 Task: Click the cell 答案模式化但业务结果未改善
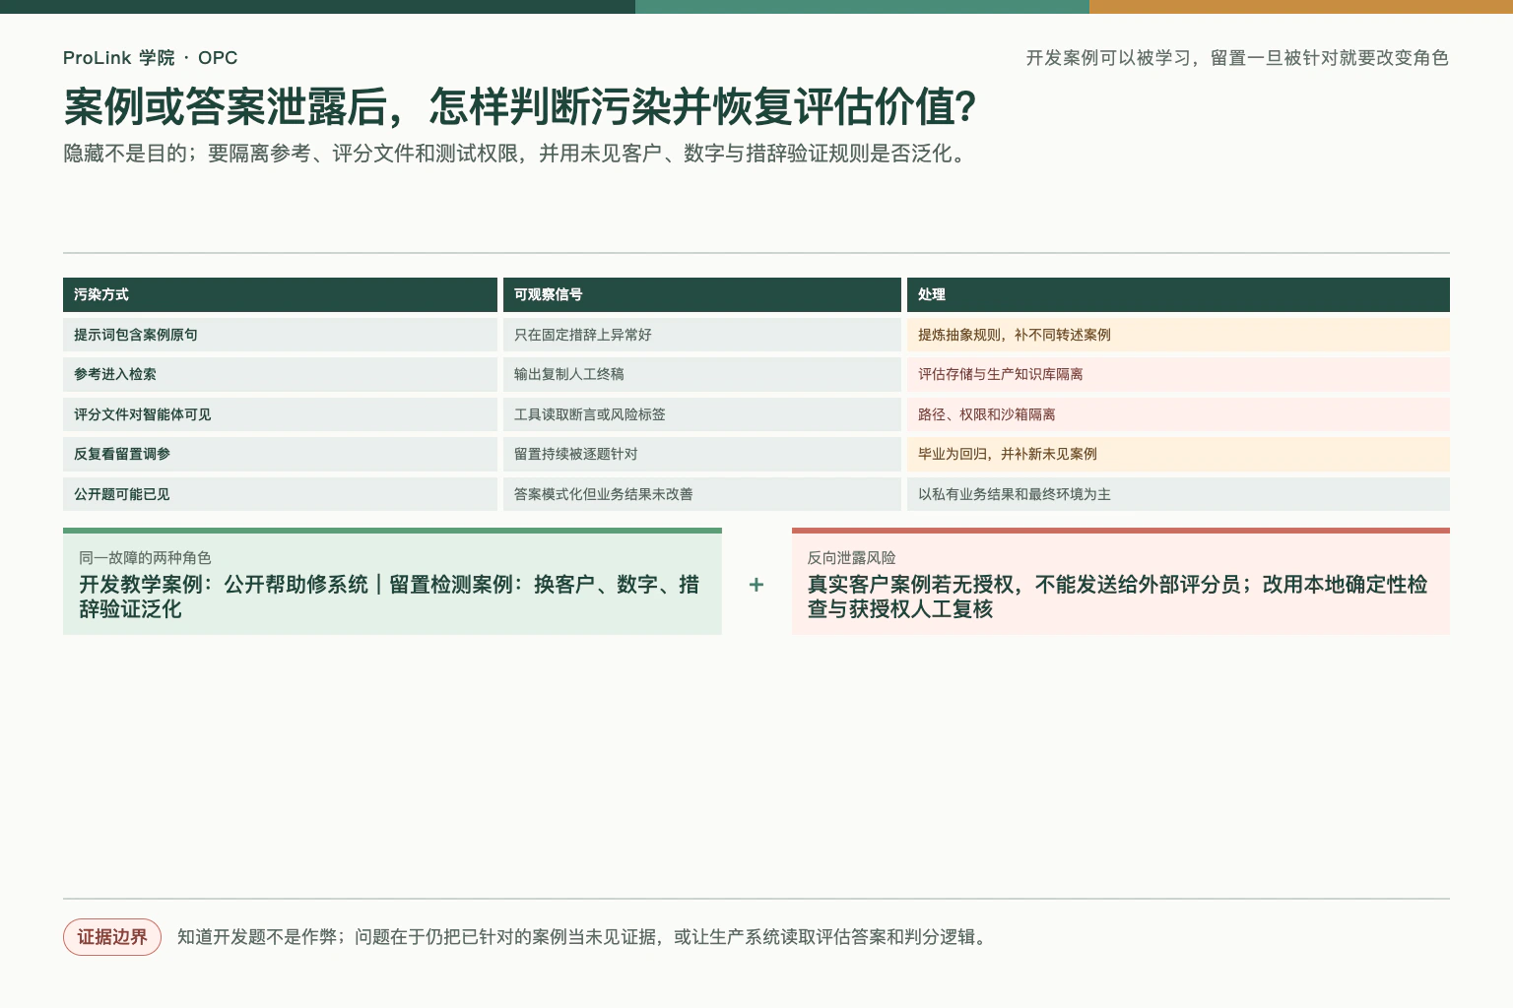[x=702, y=494]
